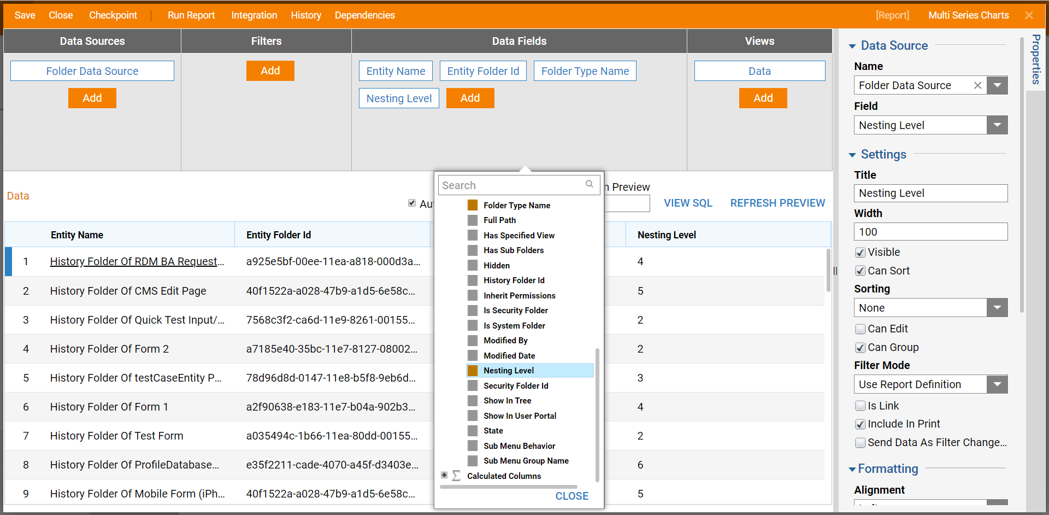Image resolution: width=1049 pixels, height=515 pixels.
Task: Select the Entity Folder Id data field
Action: tap(483, 71)
